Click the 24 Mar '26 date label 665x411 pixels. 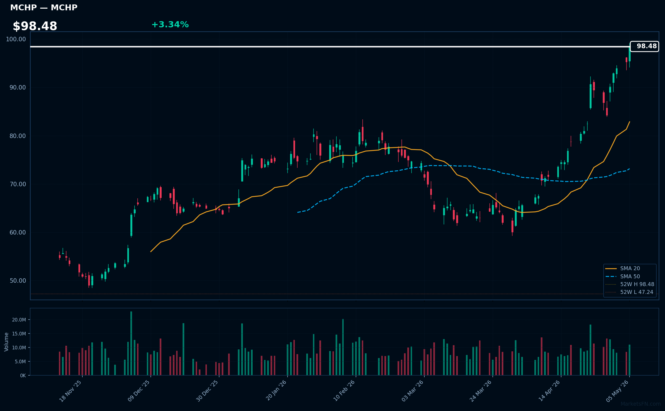(481, 391)
